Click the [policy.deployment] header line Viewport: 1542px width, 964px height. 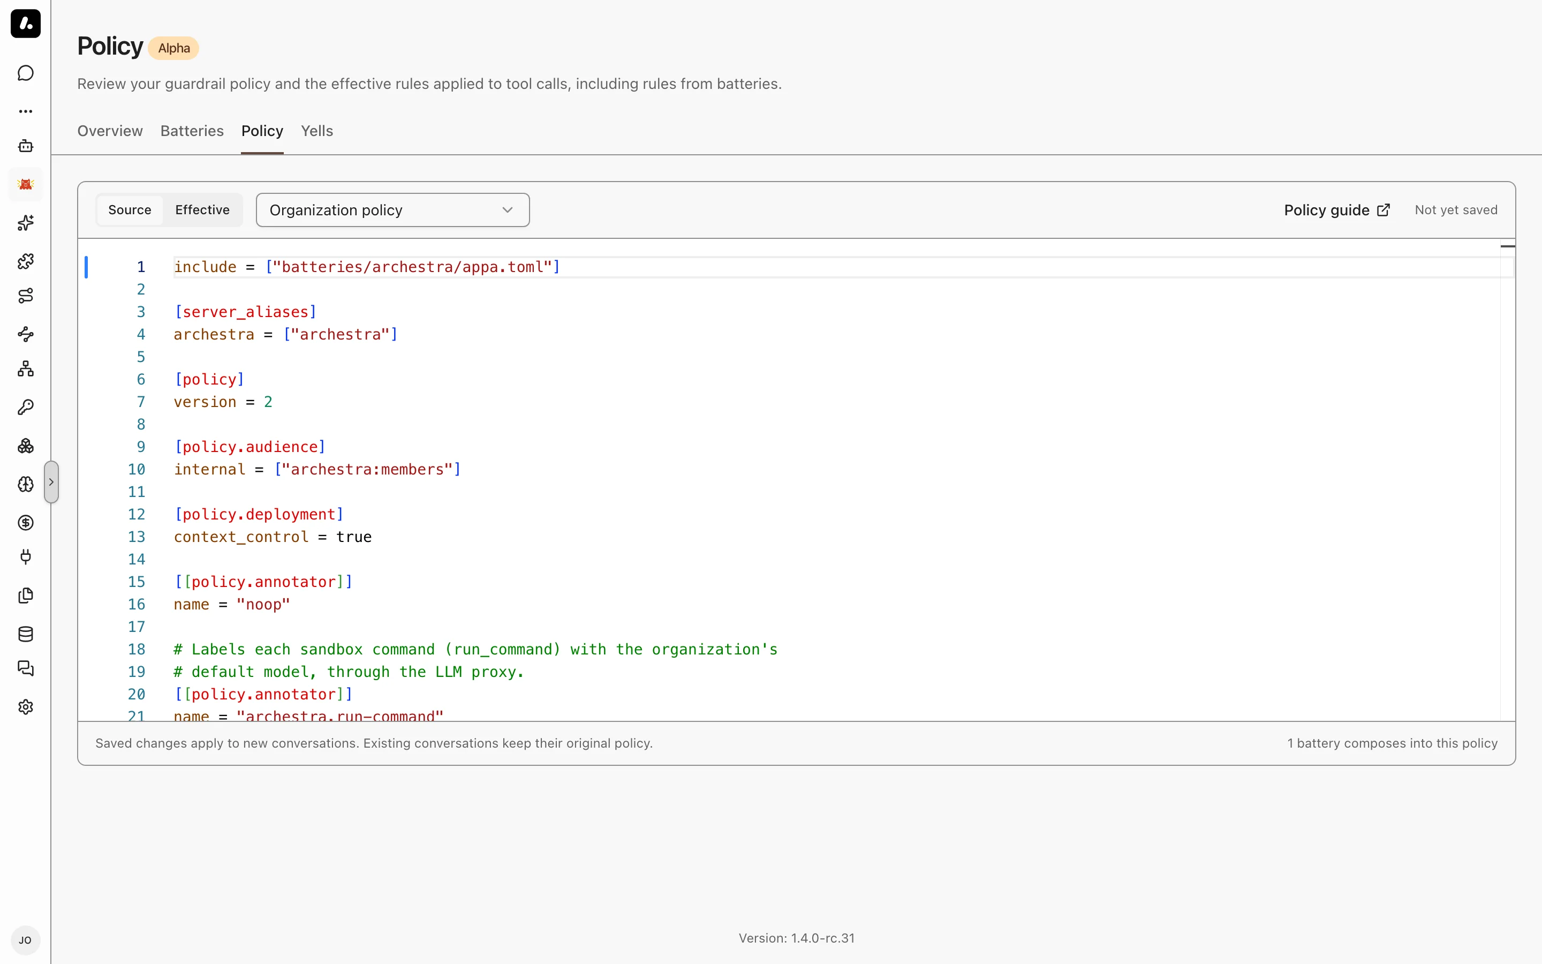coord(259,515)
